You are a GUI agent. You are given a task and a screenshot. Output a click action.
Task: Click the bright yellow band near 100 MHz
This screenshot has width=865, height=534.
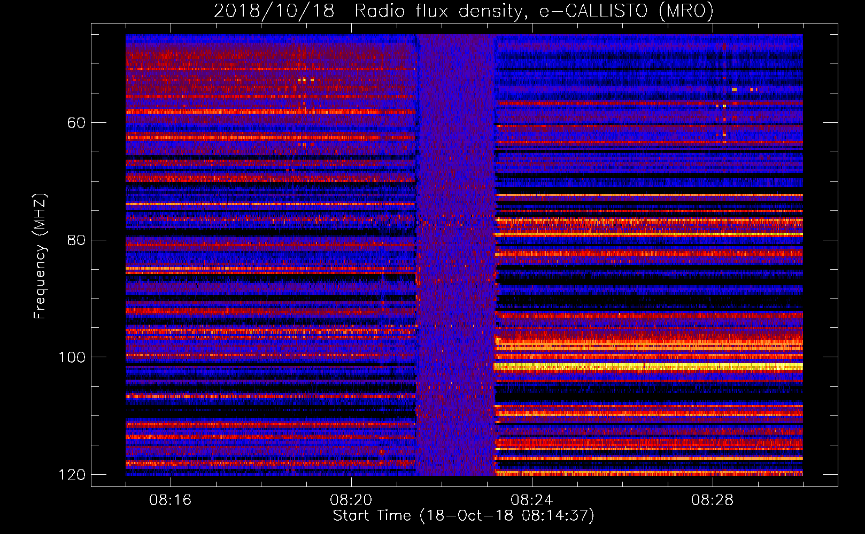[x=648, y=366]
